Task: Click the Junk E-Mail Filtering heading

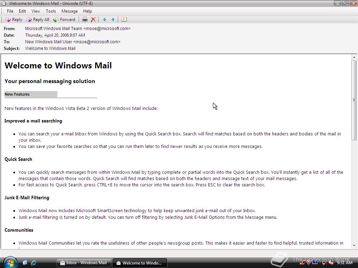Action: click(27, 198)
